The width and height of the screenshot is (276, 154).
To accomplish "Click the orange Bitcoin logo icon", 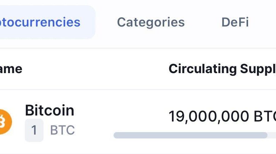I will pos(5,122).
